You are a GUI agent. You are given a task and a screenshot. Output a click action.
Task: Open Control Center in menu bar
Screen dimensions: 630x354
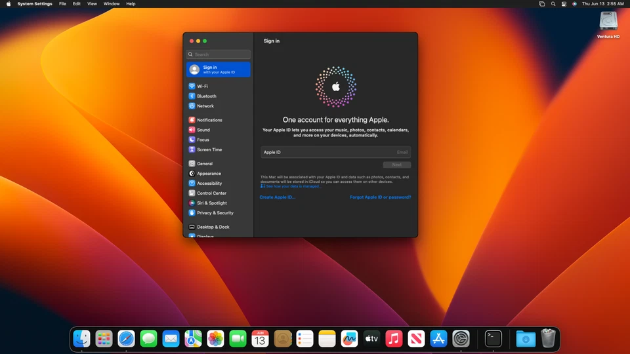pos(564,4)
